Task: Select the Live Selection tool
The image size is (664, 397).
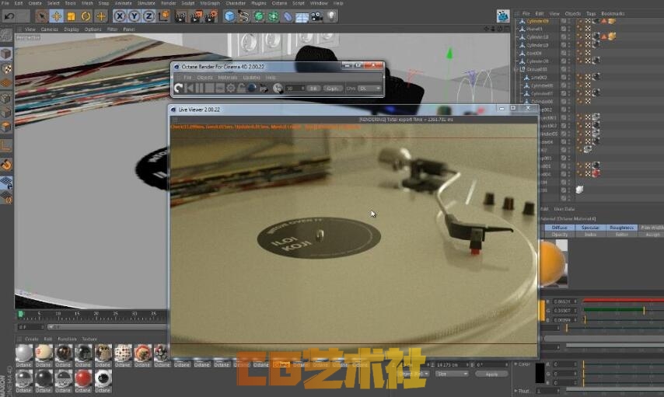Action: click(x=41, y=16)
